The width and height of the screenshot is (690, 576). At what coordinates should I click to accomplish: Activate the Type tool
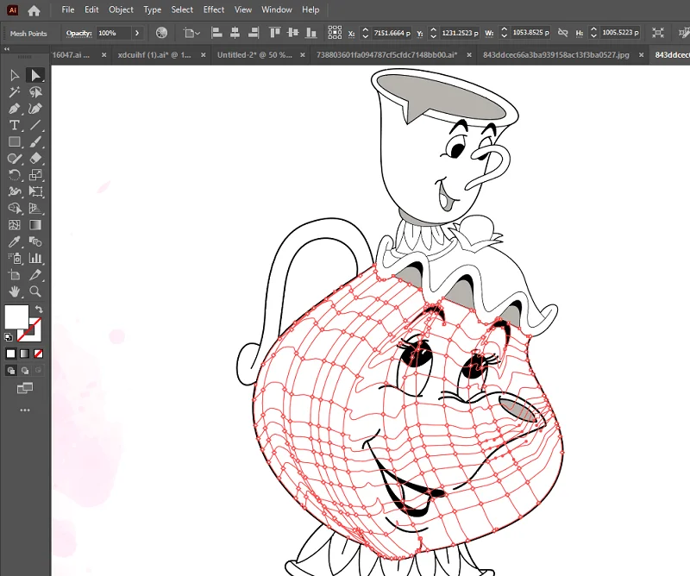[x=14, y=125]
